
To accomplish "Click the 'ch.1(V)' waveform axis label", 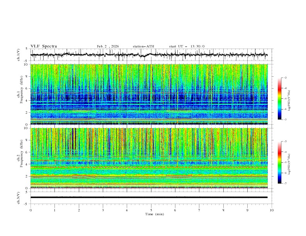I will [x=19, y=55].
